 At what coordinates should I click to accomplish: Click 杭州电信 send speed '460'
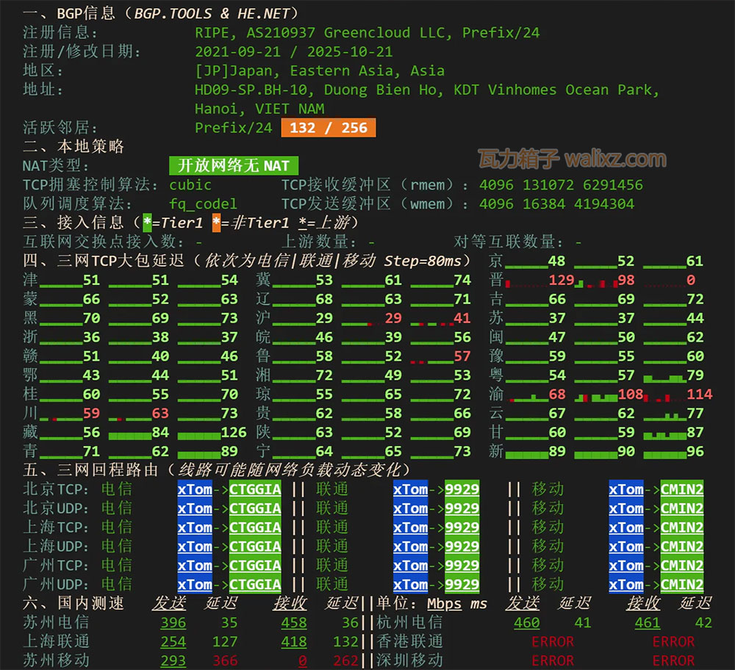[526, 623]
